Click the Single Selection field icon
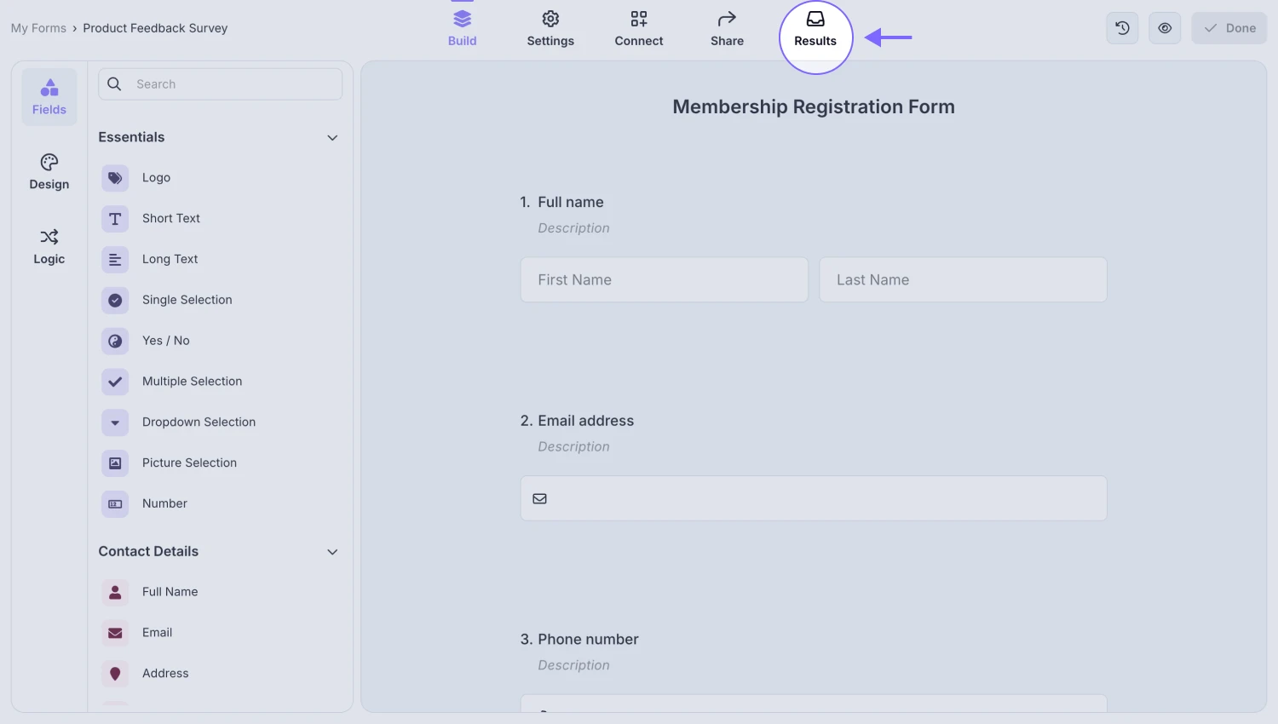This screenshot has height=724, width=1278. coord(115,300)
